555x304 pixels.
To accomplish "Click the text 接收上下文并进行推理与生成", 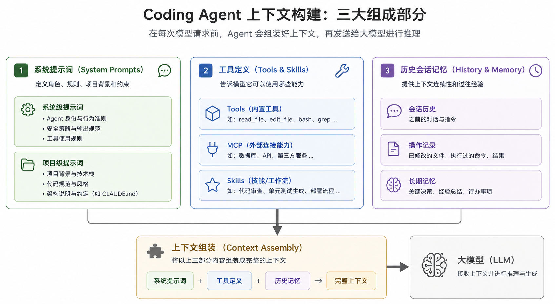I will point(497,274).
